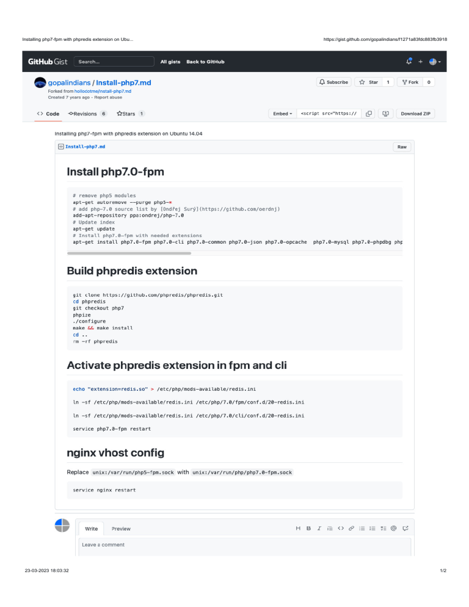Screen dimensions: 469x607
Task: Insert a link using the link icon
Action: (x=352, y=528)
